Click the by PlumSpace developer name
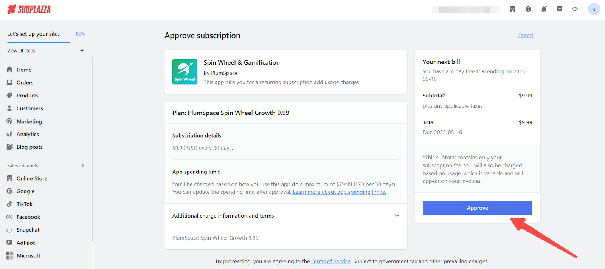The height and width of the screenshot is (269, 605). [220, 73]
